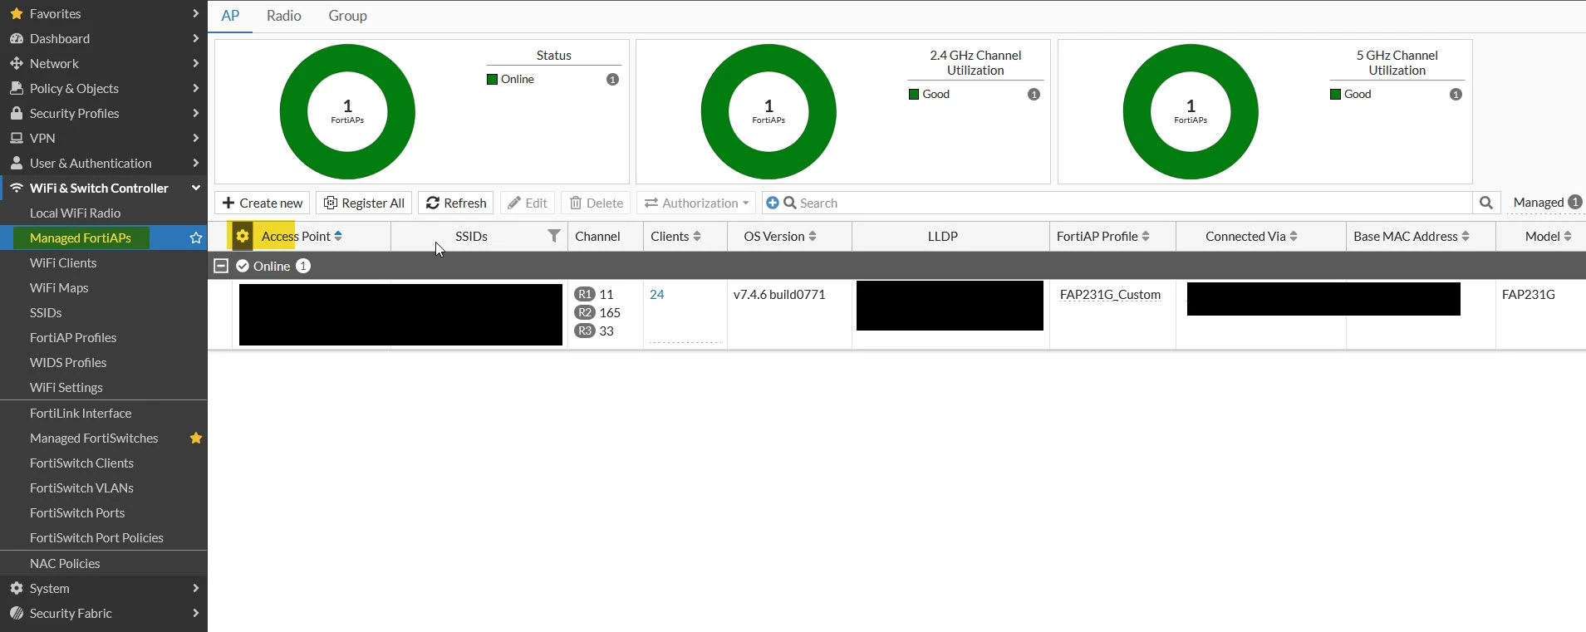Open WIDS Profiles menu item
This screenshot has height=632, width=1586.
point(68,362)
